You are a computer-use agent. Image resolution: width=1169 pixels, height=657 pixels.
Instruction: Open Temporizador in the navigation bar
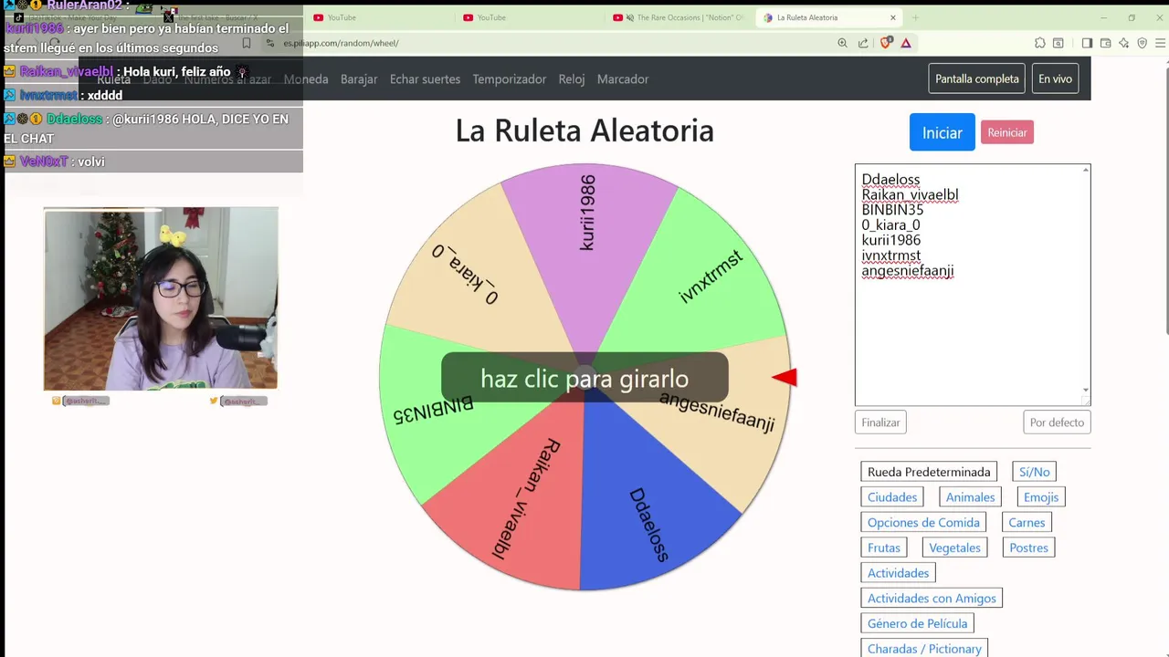click(510, 79)
